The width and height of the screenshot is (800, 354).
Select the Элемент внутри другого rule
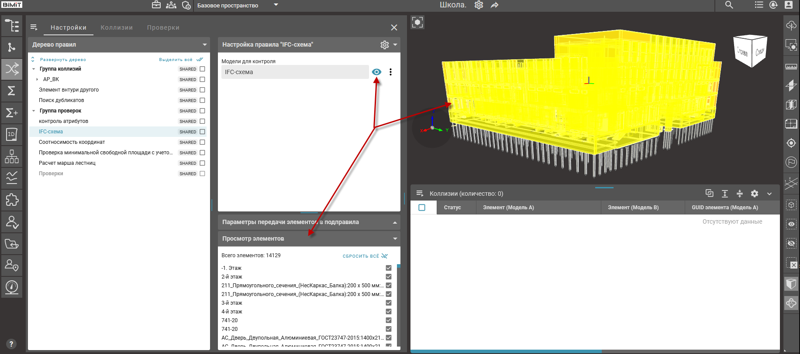click(69, 90)
